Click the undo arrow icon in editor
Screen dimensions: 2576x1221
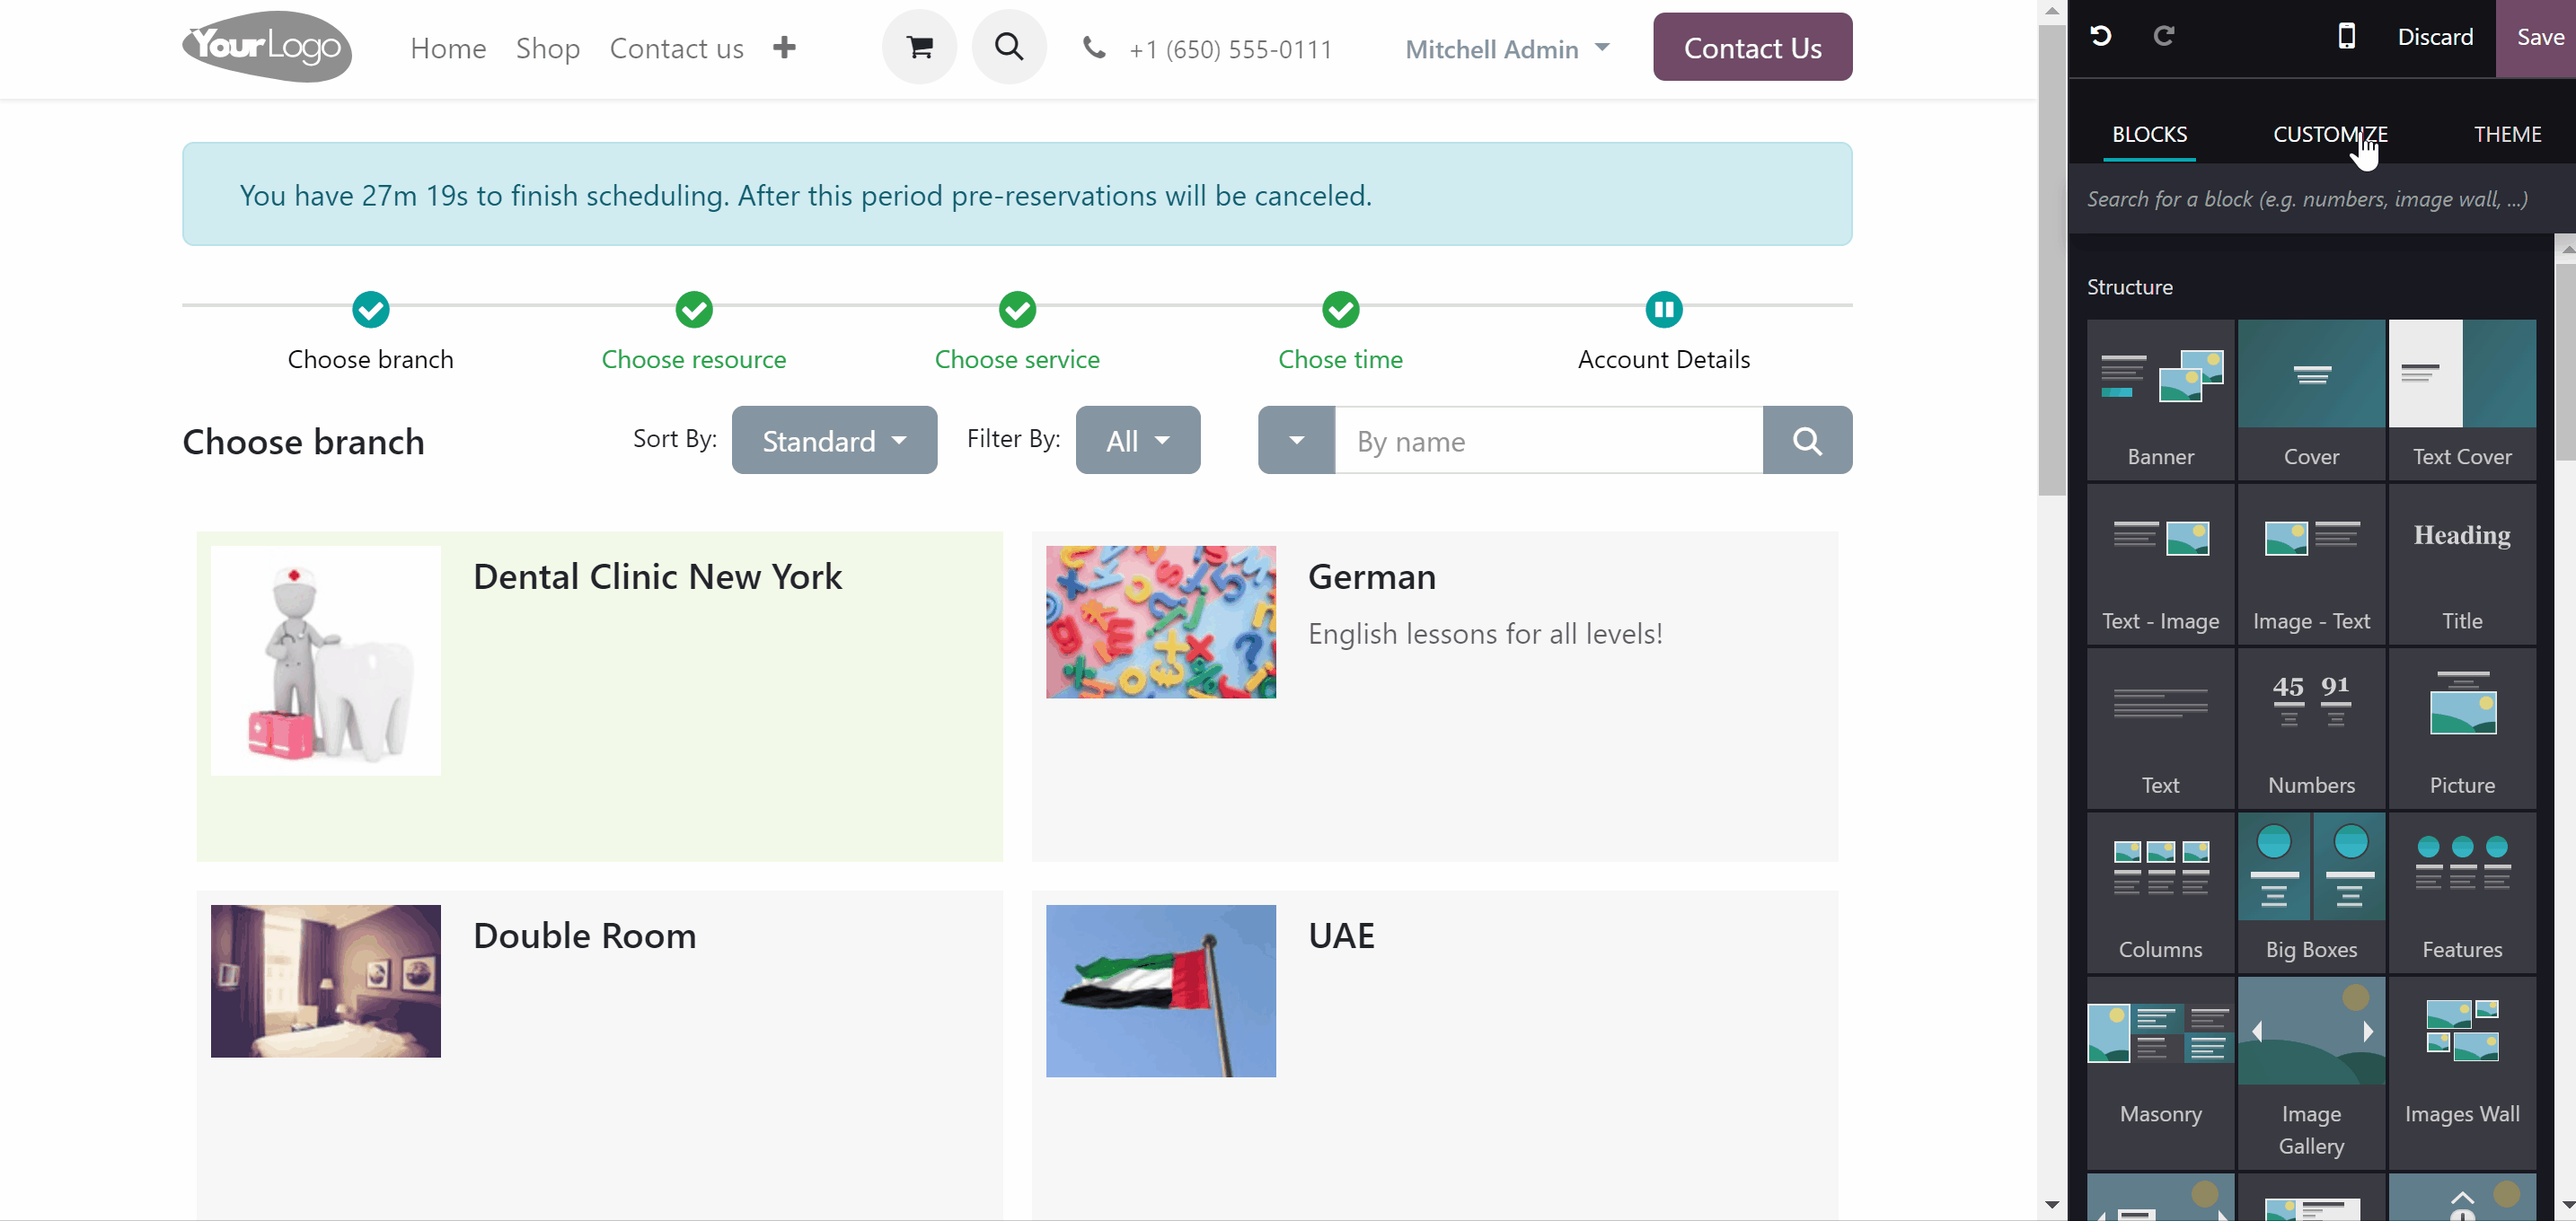(x=2100, y=37)
